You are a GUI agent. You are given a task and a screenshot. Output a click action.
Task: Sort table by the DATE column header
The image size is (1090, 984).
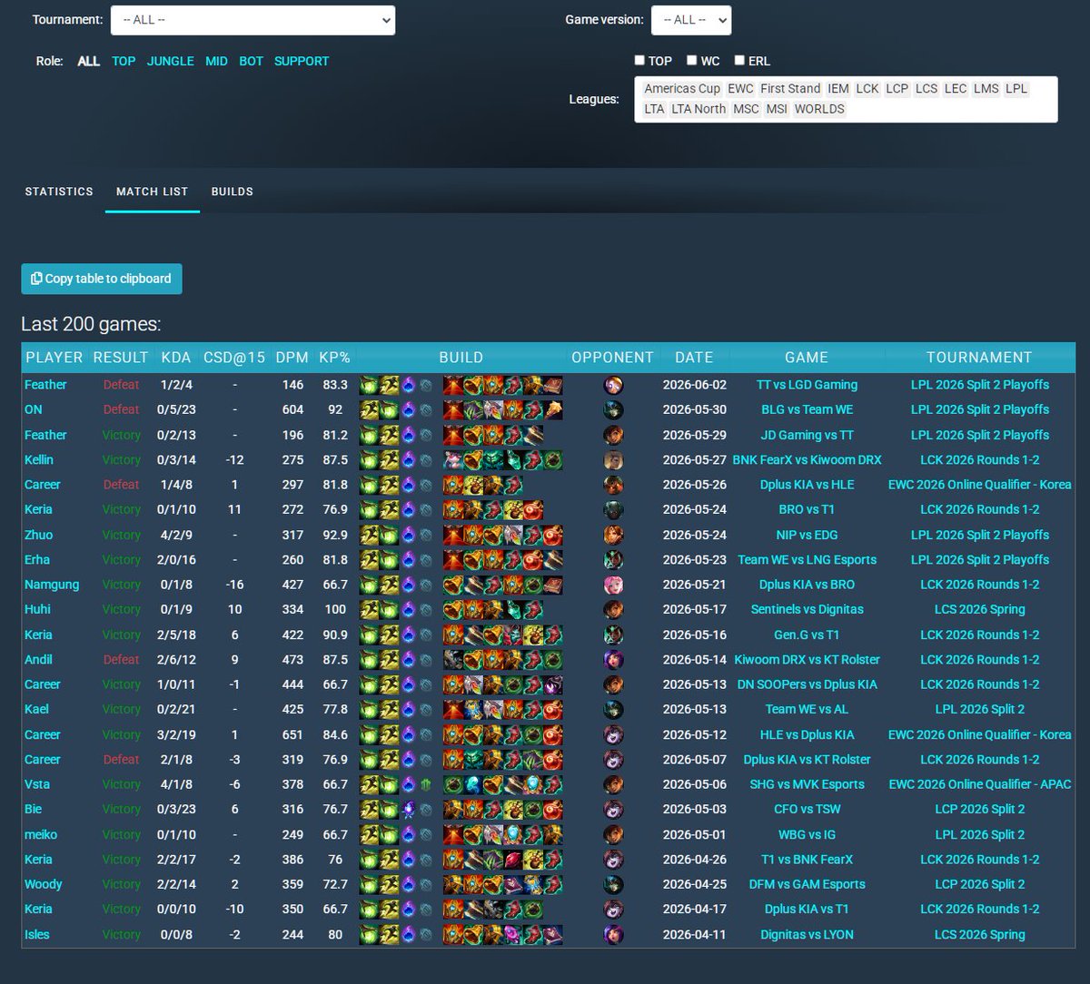click(x=694, y=358)
